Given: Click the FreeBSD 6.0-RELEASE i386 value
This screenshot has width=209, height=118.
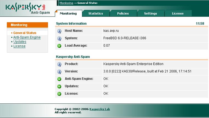Looking at the screenshot, I should pos(125,38).
